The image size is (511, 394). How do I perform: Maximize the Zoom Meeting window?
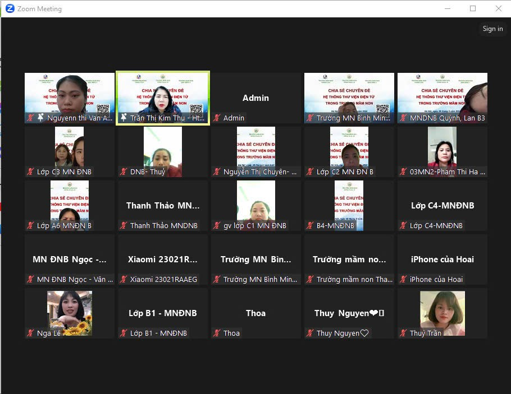pyautogui.click(x=473, y=9)
